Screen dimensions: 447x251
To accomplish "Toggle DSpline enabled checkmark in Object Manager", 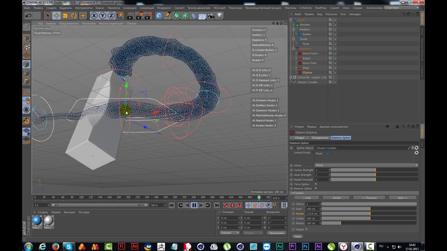I will click(335, 73).
